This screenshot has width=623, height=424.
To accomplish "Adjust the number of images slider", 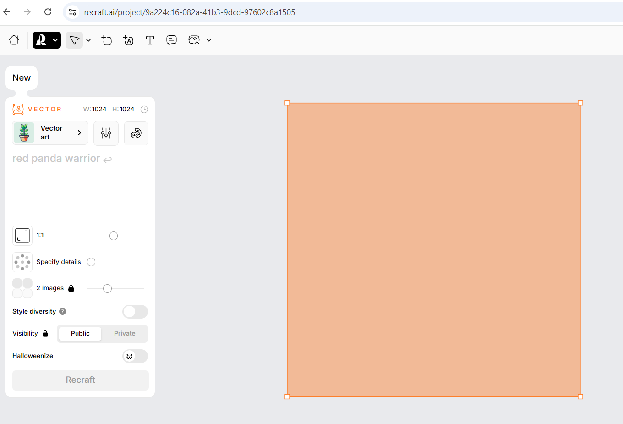I will [x=107, y=288].
